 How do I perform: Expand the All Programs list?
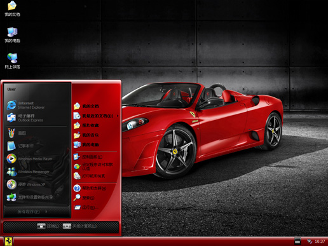pos(32,212)
